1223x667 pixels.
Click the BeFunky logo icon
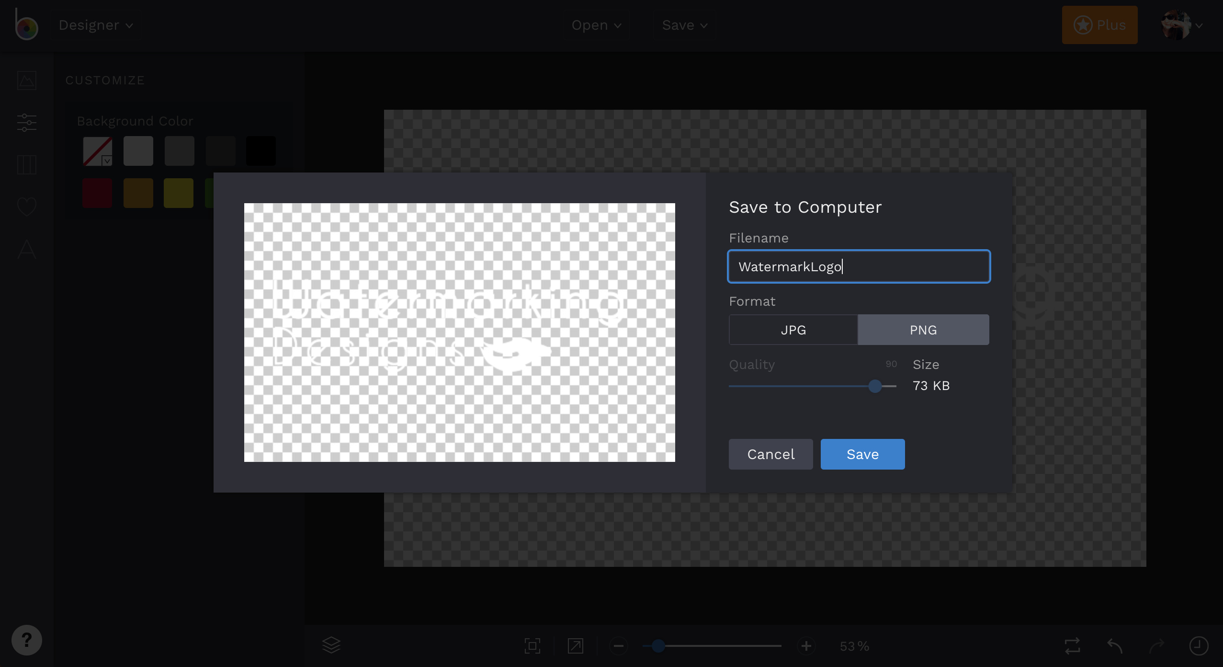coord(26,25)
